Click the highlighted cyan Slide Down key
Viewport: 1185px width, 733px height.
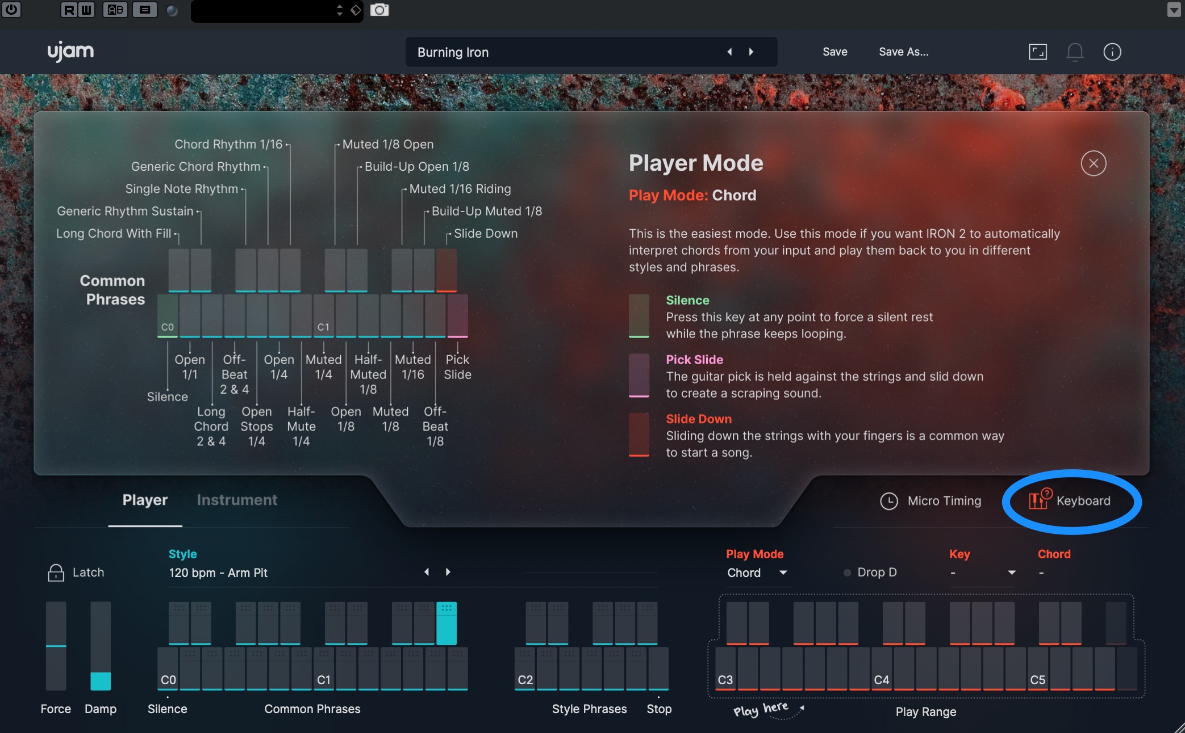[x=447, y=624]
